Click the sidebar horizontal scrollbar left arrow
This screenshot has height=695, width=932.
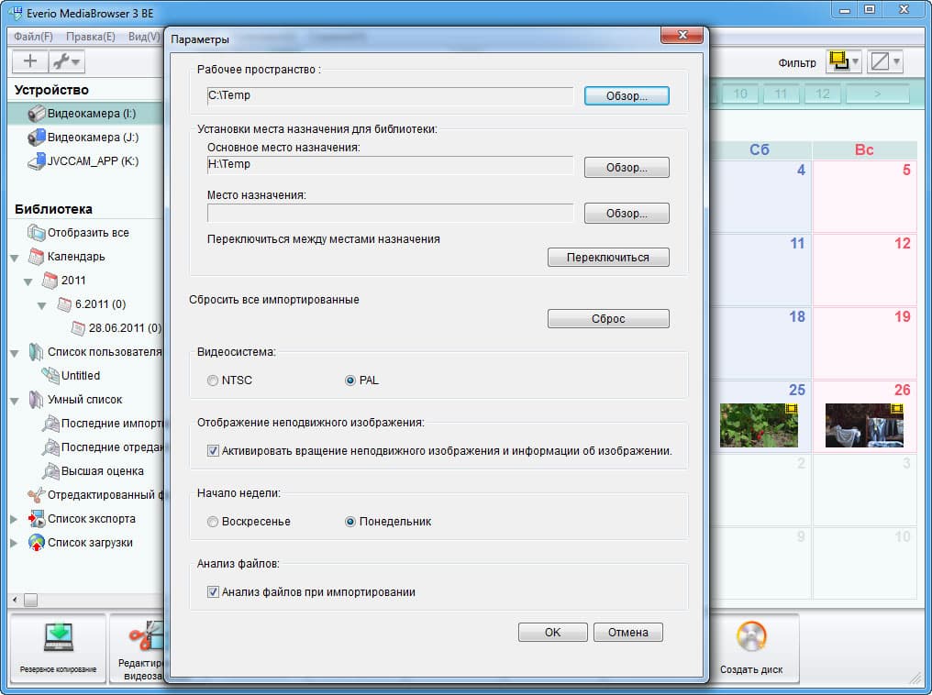tap(15, 600)
